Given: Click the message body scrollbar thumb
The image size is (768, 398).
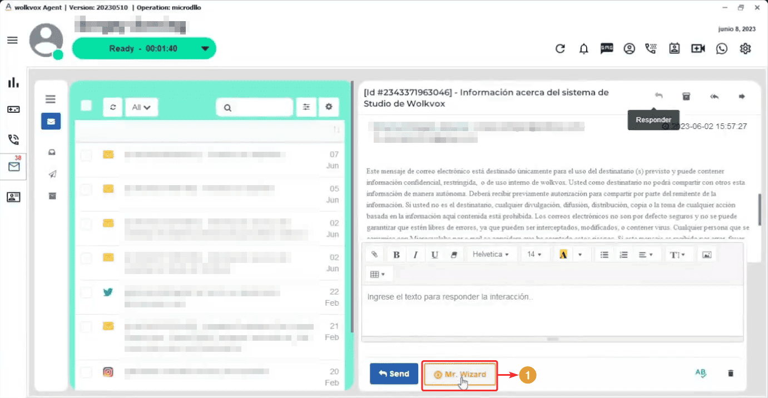Looking at the screenshot, I should [759, 210].
